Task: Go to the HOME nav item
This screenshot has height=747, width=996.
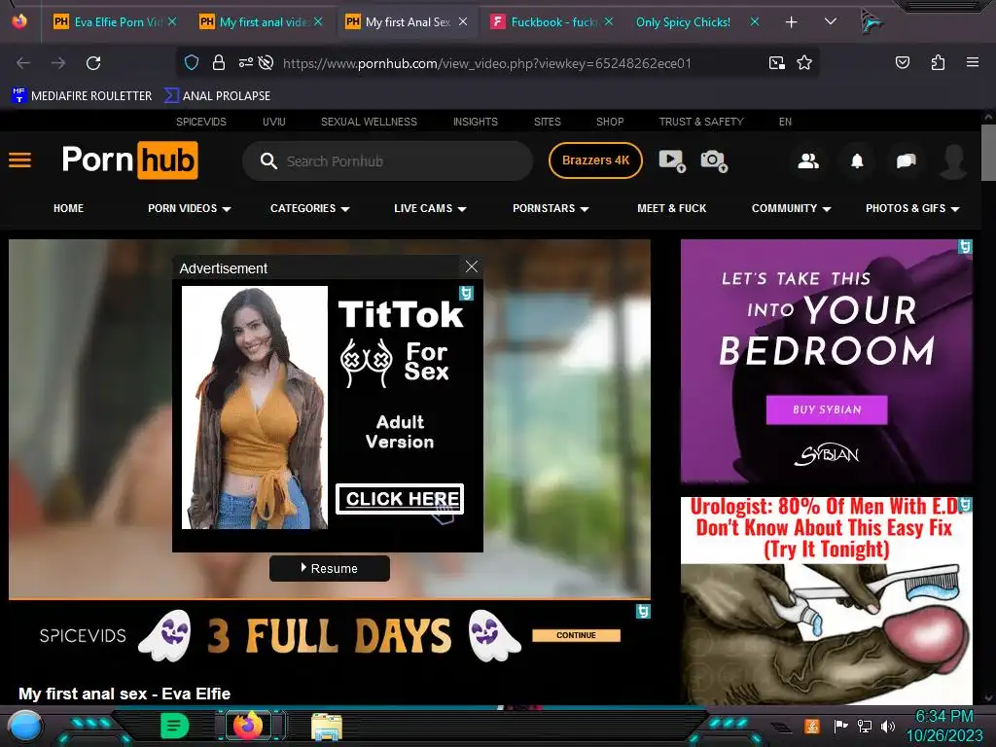Action: [69, 208]
